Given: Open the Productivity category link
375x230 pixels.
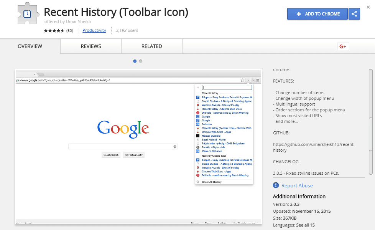Looking at the screenshot, I should (x=94, y=30).
